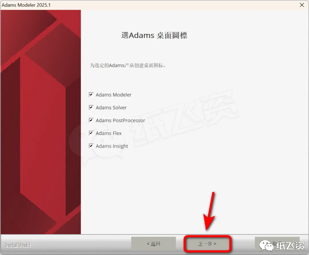Viewport: 309px width, 255px height.
Task: Click the 下一步 next button
Action: coord(207,244)
